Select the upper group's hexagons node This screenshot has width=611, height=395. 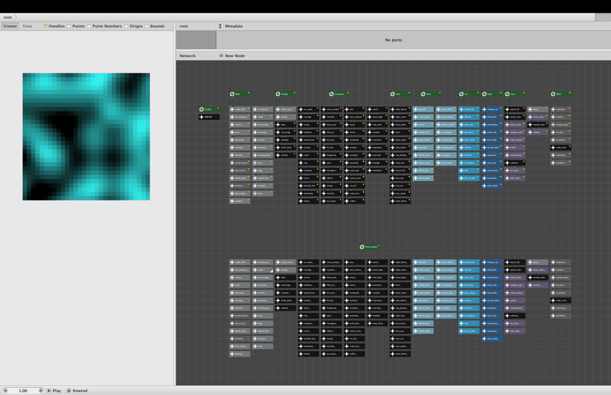pos(332,171)
